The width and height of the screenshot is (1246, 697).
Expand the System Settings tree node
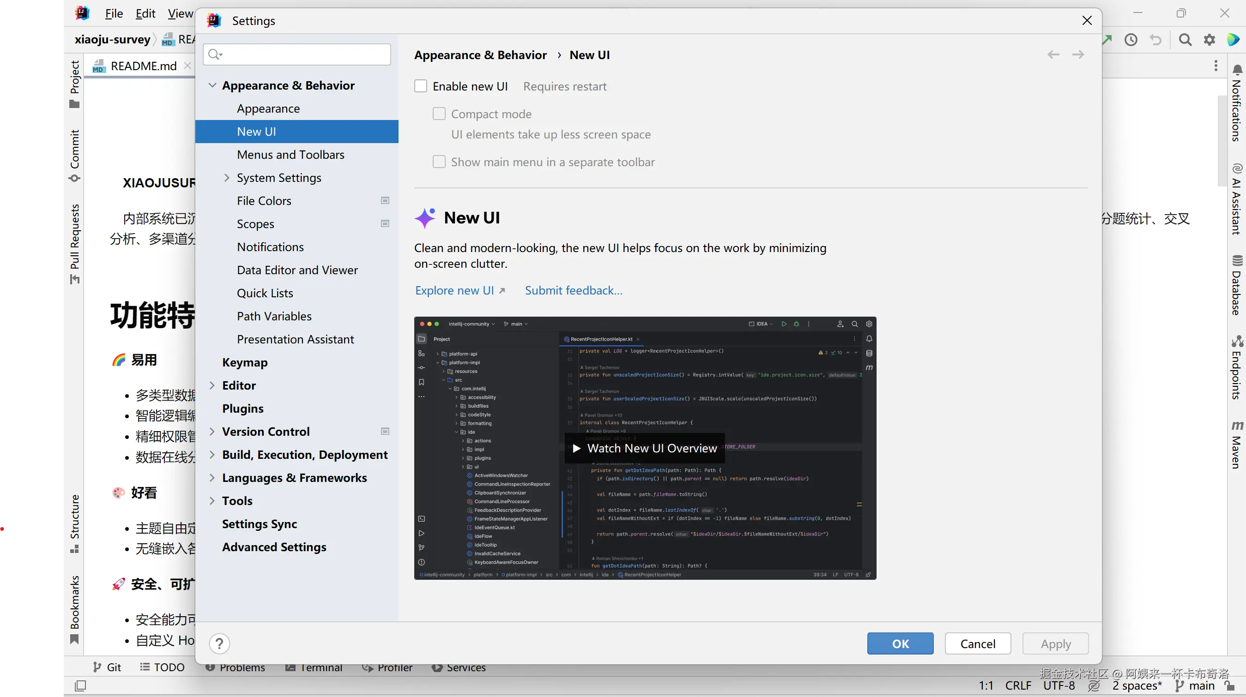coord(226,178)
